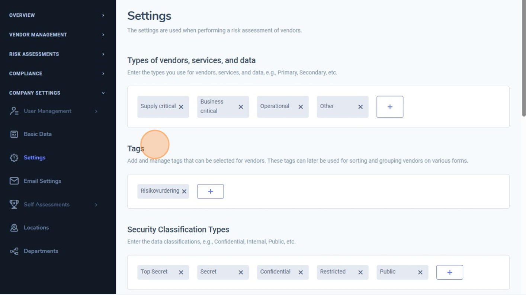Add a new security classification type
The width and height of the screenshot is (526, 295).
[x=450, y=273]
